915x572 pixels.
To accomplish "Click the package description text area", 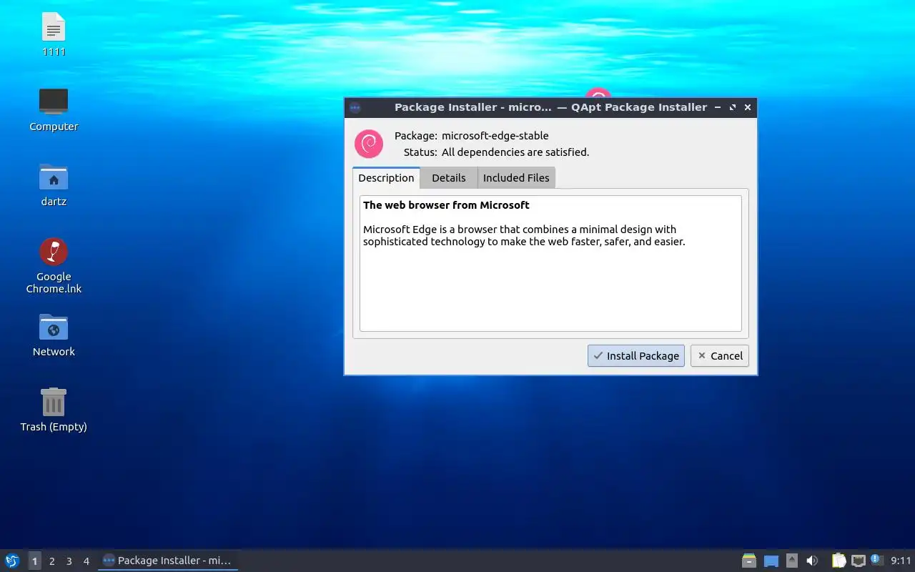I will pos(550,263).
